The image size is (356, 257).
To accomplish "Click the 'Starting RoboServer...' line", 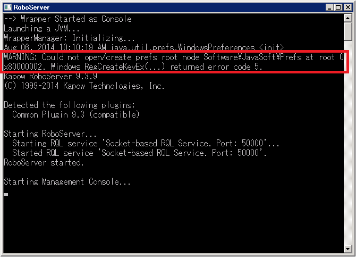I will [x=50, y=134].
